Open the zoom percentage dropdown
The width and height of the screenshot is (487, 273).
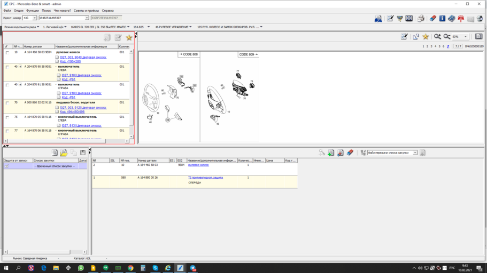pyautogui.click(x=465, y=37)
